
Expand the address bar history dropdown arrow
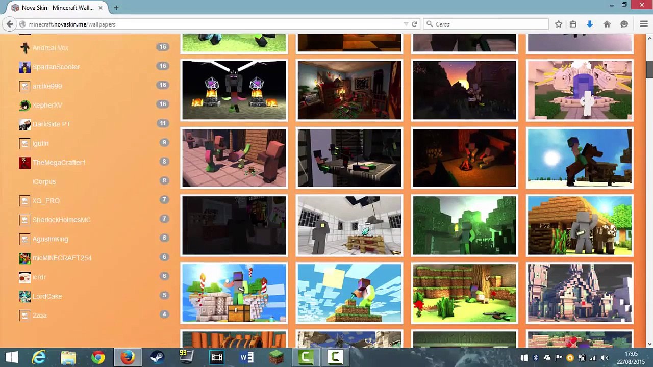coord(406,24)
